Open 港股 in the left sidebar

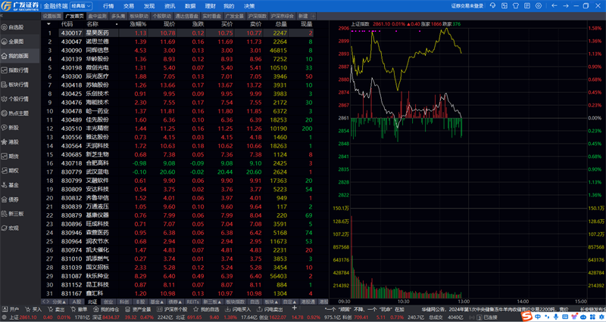(x=11, y=142)
